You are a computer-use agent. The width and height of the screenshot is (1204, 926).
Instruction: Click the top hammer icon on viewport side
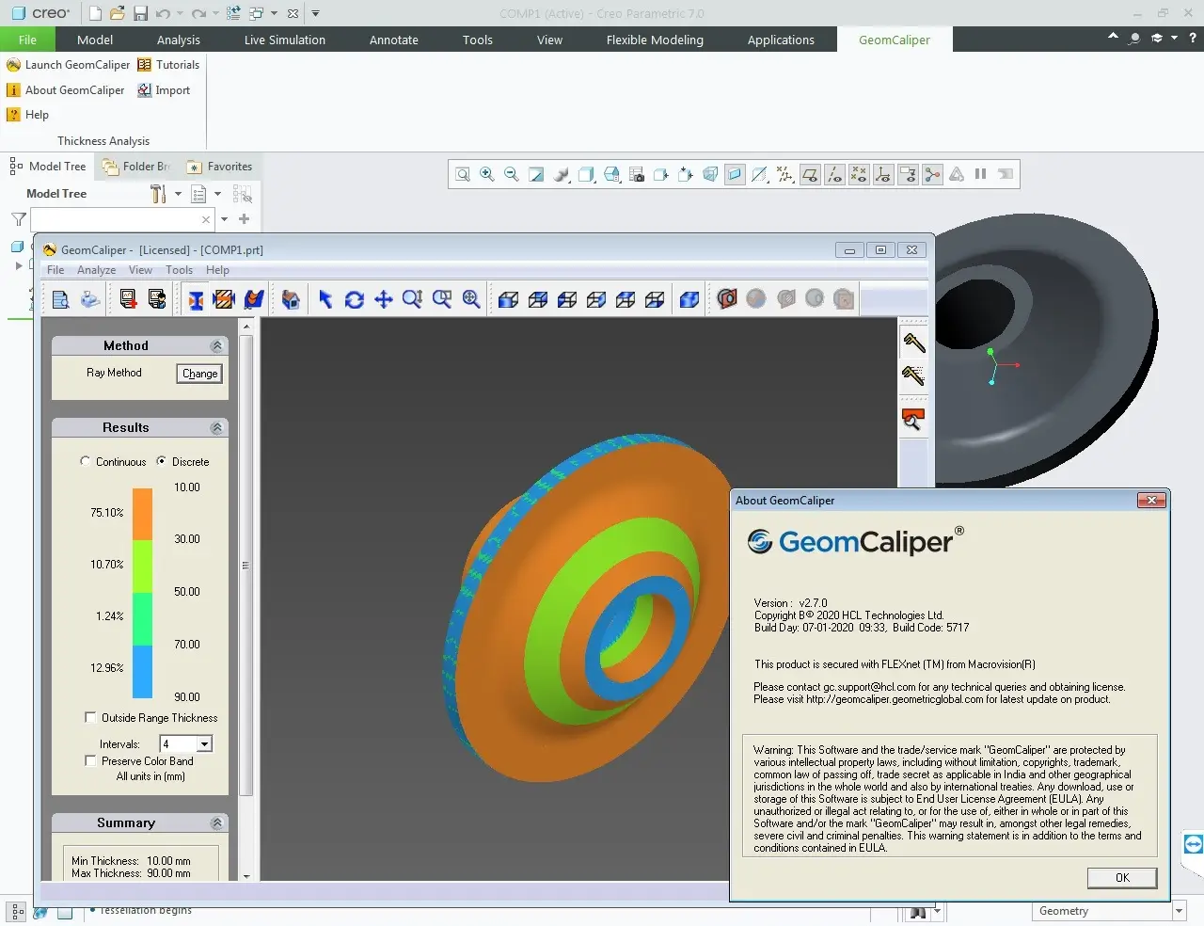[x=913, y=343]
